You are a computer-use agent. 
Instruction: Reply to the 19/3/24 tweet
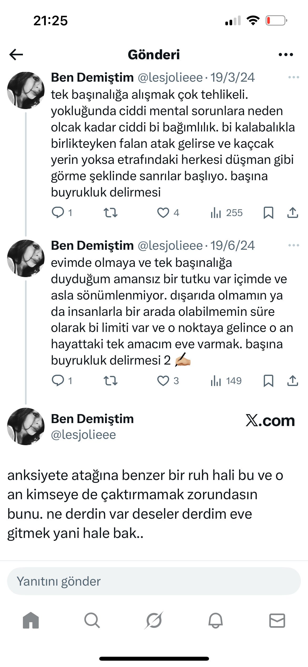[58, 213]
